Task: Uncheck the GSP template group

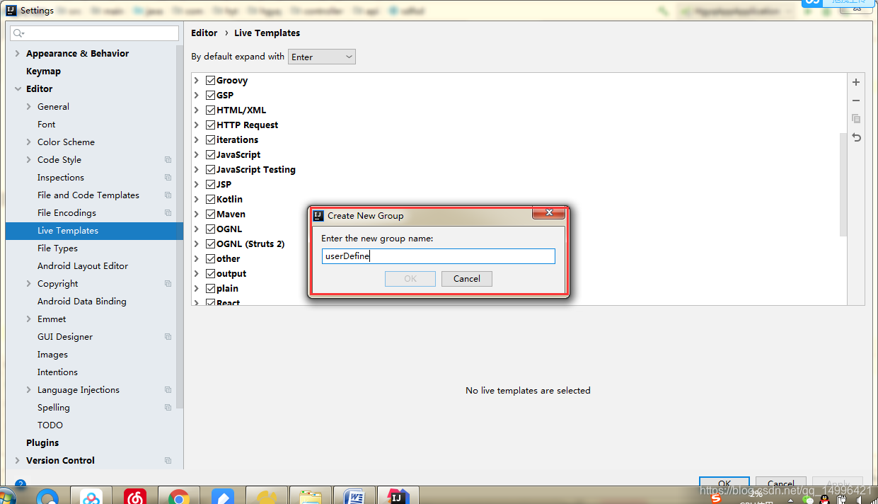Action: point(211,96)
